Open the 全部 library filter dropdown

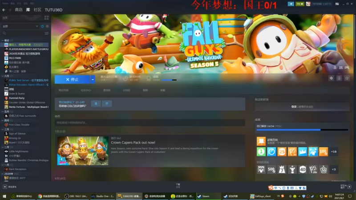click(x=20, y=26)
